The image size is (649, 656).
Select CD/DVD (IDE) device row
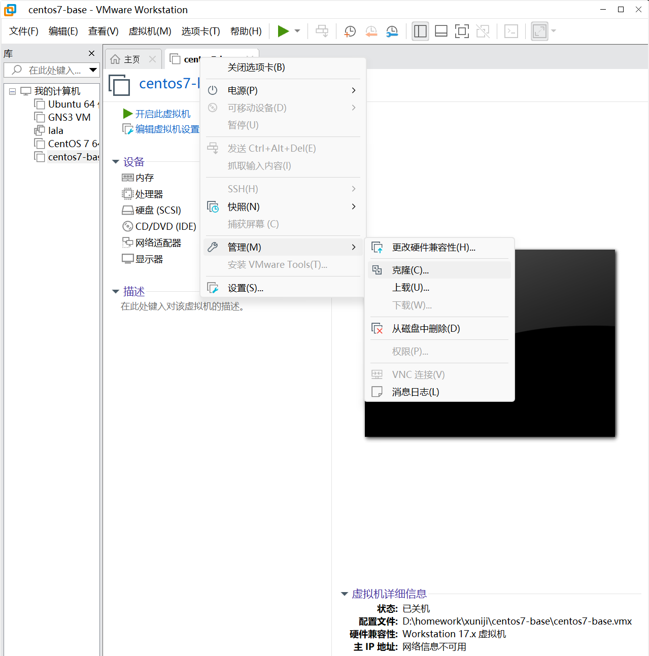pyautogui.click(x=159, y=227)
